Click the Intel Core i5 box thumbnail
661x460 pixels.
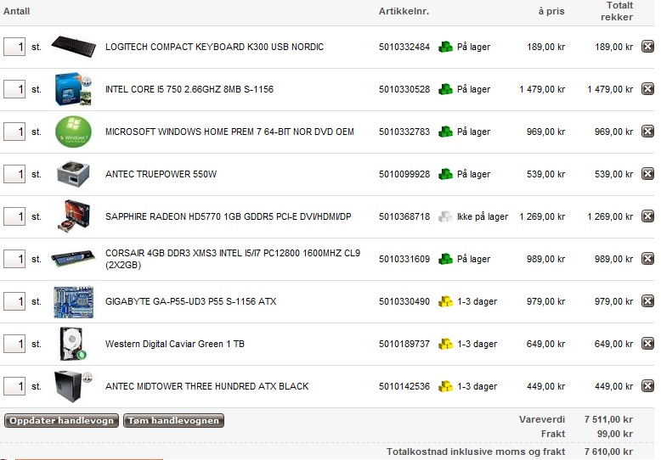tap(73, 89)
